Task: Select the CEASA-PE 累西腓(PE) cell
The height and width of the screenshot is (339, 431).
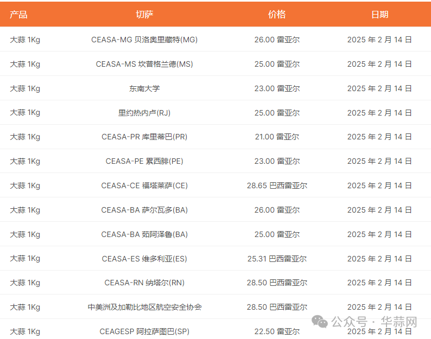Action: pyautogui.click(x=144, y=161)
